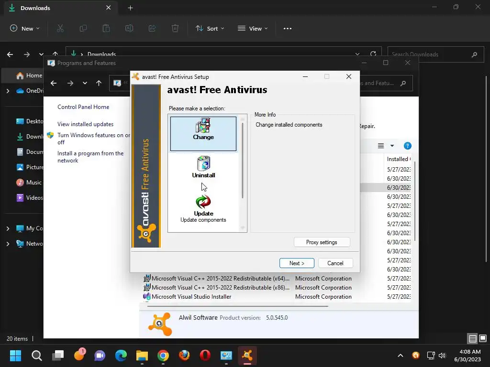Click the blue Help icon in Programs and Features

408,146
